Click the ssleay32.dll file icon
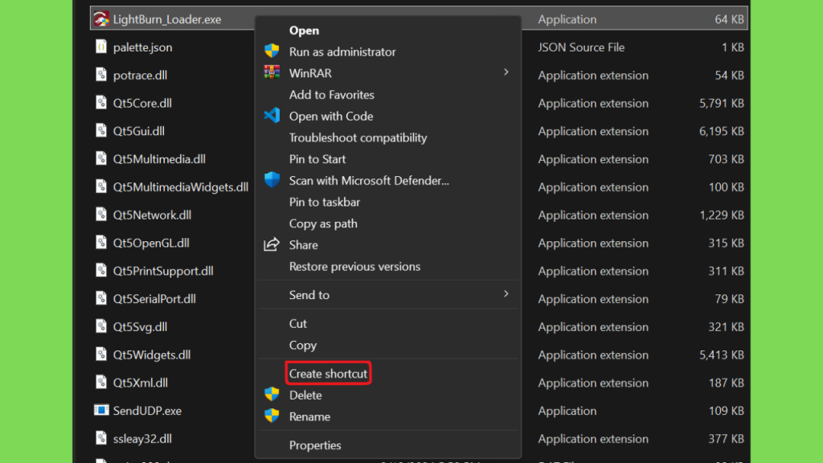823x463 pixels. click(101, 438)
